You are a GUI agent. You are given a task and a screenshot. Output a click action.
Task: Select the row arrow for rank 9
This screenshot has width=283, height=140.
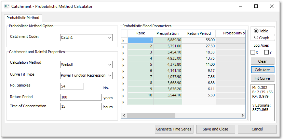coord(124,90)
